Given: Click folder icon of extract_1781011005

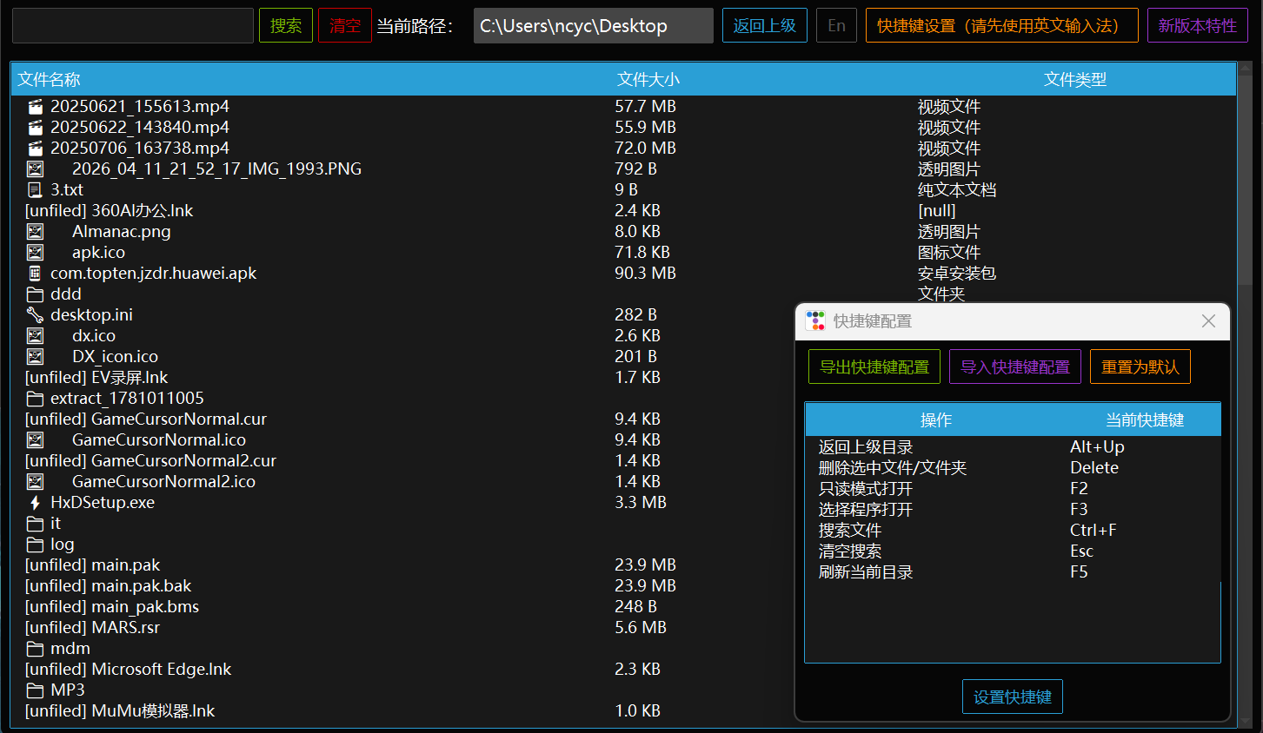Looking at the screenshot, I should click(x=35, y=399).
